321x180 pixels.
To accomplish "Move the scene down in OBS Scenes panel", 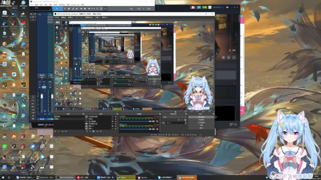I will coord(66,131).
